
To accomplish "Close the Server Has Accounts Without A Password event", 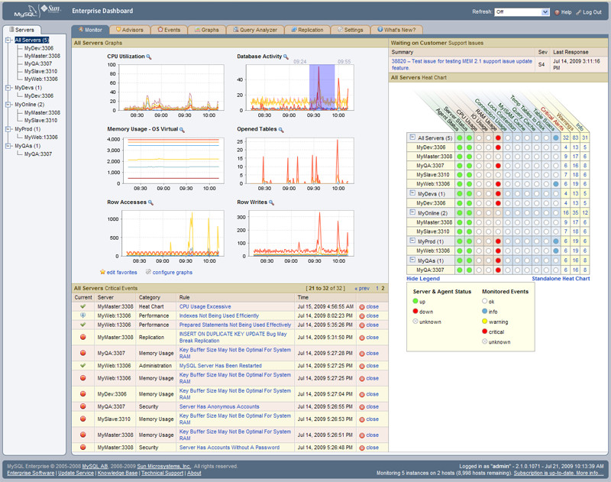I will [x=369, y=448].
